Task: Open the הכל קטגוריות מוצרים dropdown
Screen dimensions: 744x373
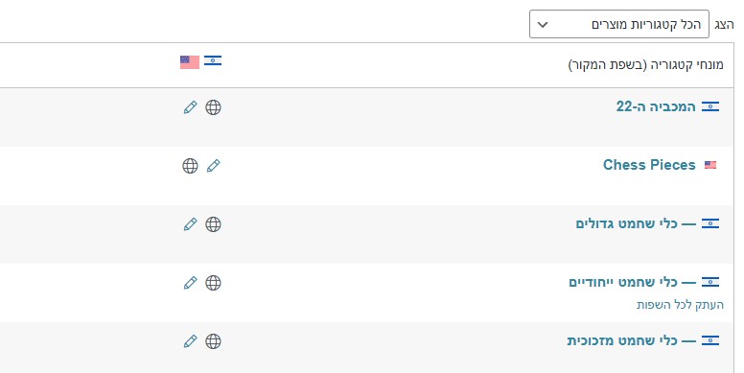Action: click(619, 24)
